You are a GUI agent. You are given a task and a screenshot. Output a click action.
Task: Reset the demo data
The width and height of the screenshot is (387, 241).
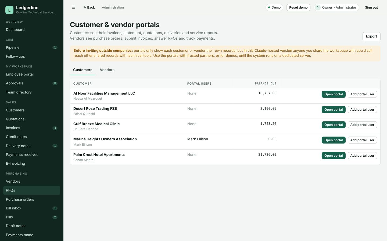click(x=298, y=7)
